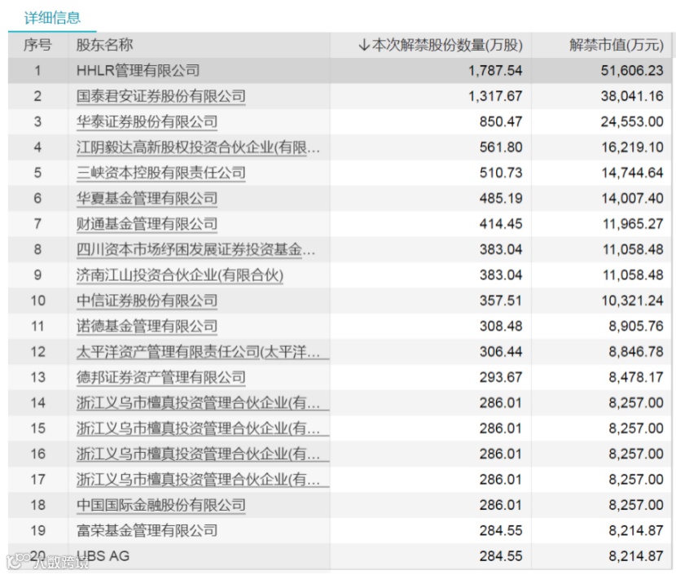Open link 三峡资本控股有限责任公司
676x575 pixels.
point(160,173)
